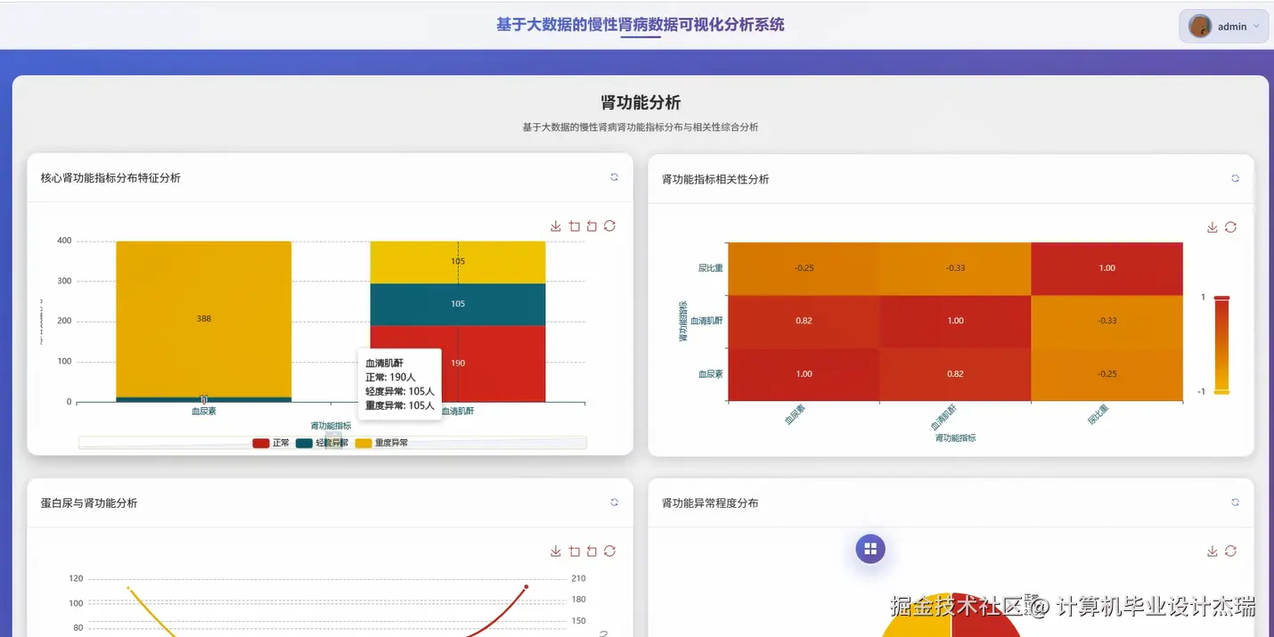The height and width of the screenshot is (637, 1274).
Task: Click the visual map upper handle at 1
Action: pyautogui.click(x=1221, y=298)
